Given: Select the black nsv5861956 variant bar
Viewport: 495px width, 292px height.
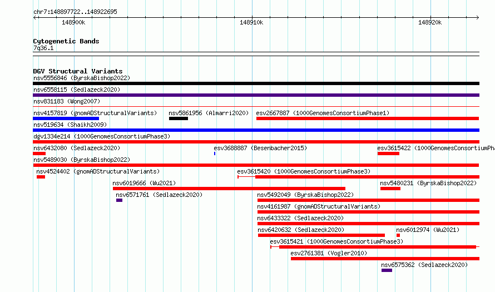Looking at the screenshot, I should pos(179,118).
